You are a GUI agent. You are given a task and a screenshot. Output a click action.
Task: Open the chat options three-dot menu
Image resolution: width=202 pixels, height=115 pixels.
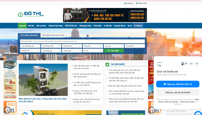coord(191,64)
